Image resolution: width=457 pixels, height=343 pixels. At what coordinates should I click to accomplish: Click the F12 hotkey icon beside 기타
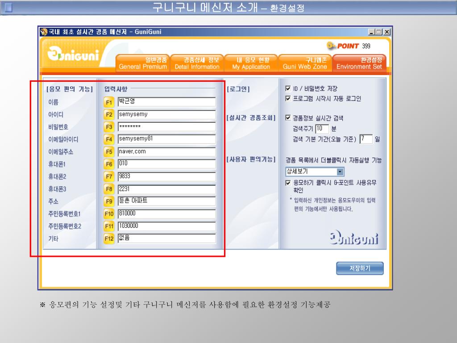109,238
